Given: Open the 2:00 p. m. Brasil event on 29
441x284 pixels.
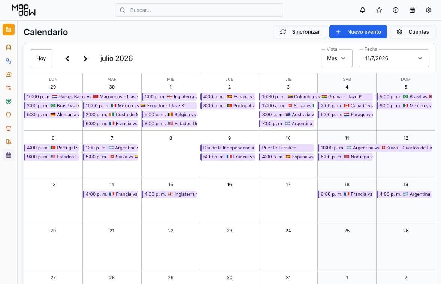Looking at the screenshot, I should coord(52,105).
